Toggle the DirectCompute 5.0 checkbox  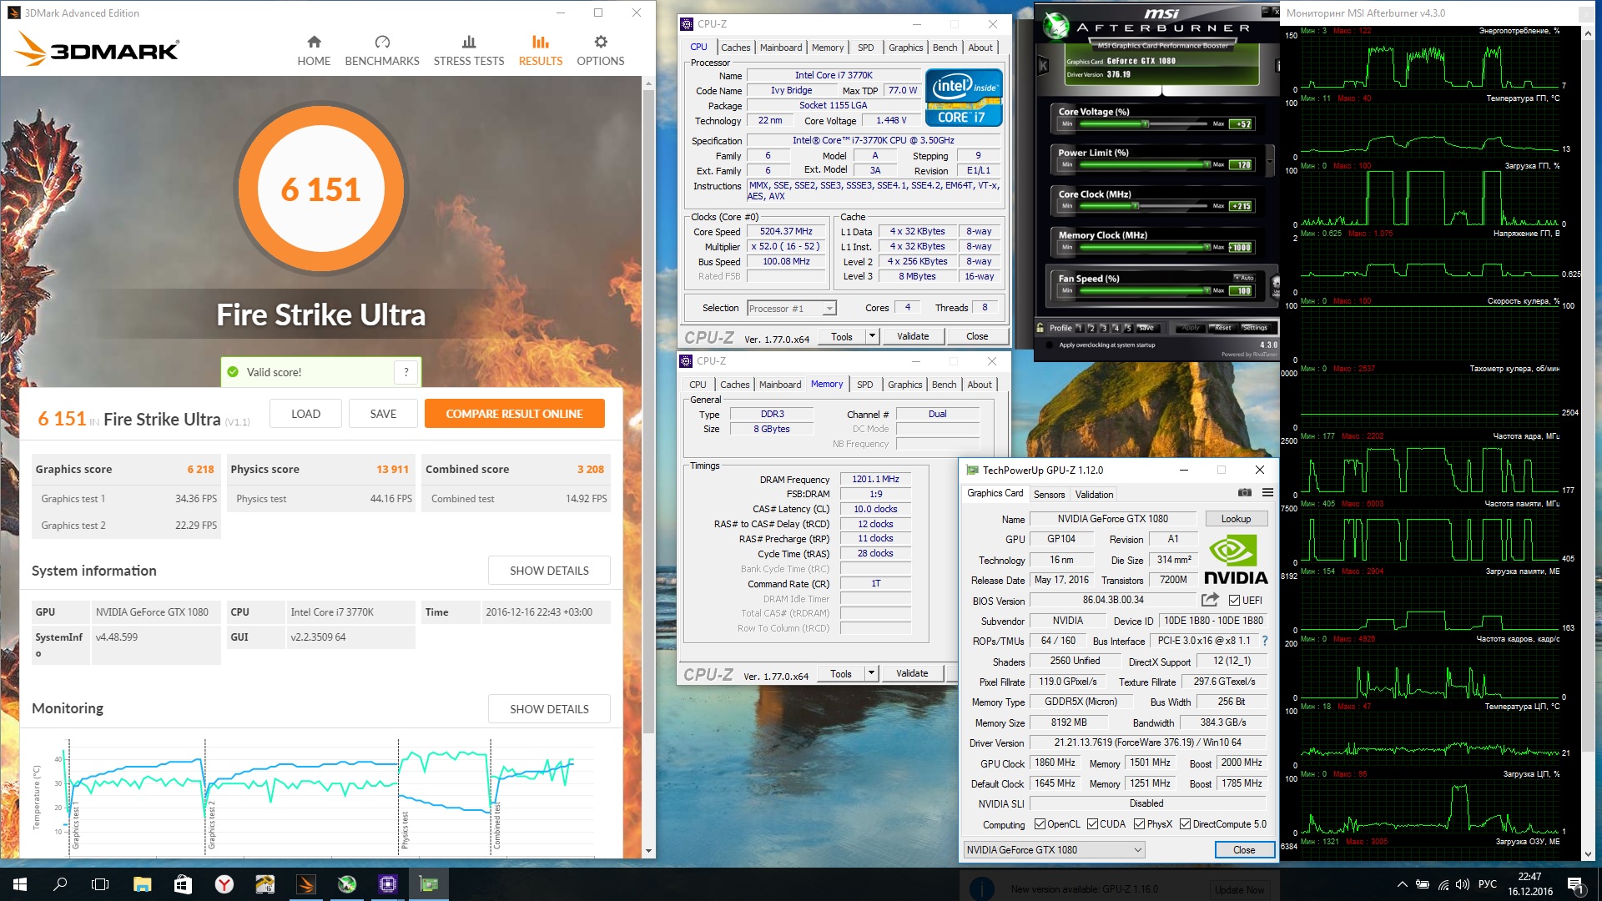(x=1185, y=824)
